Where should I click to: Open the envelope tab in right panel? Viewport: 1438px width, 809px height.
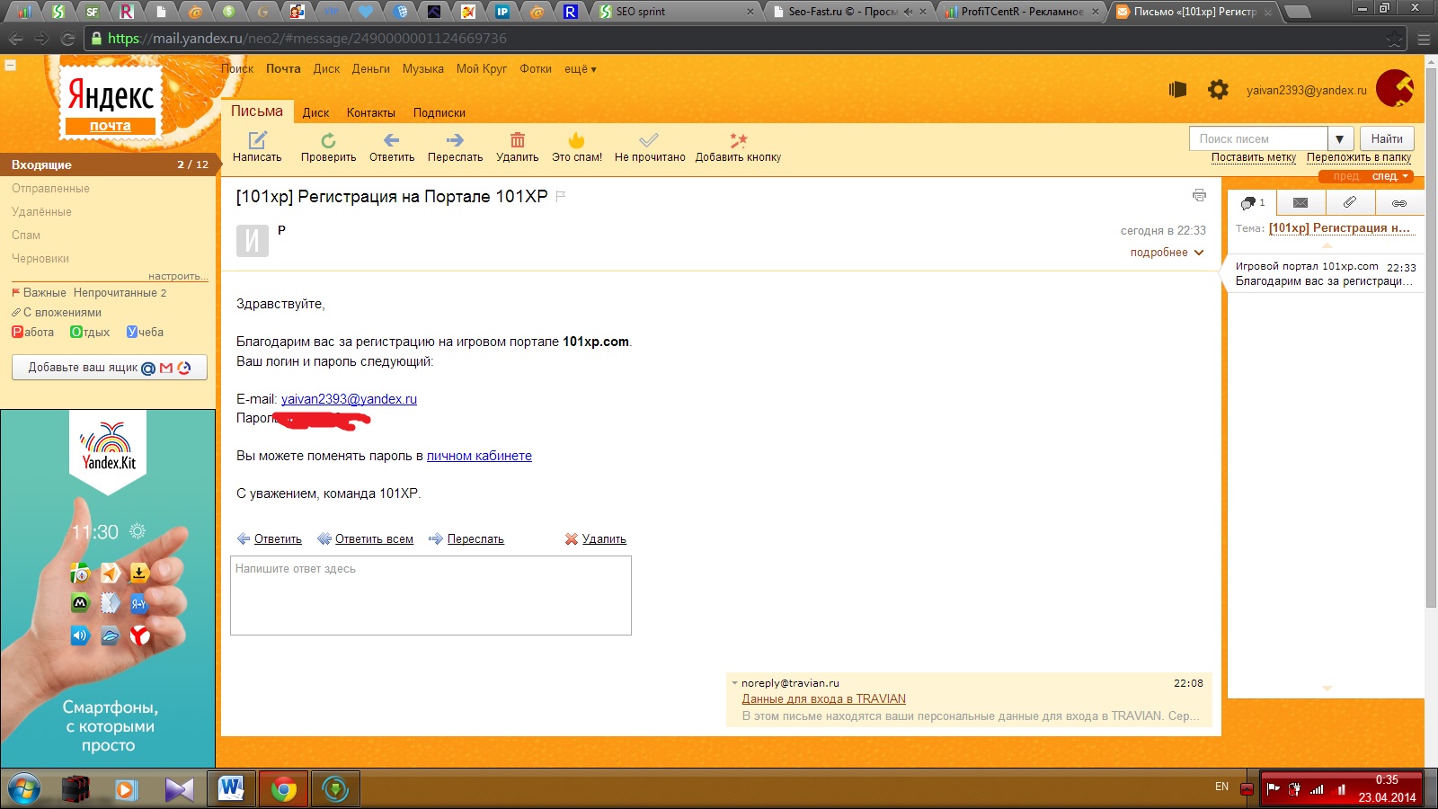[1300, 203]
